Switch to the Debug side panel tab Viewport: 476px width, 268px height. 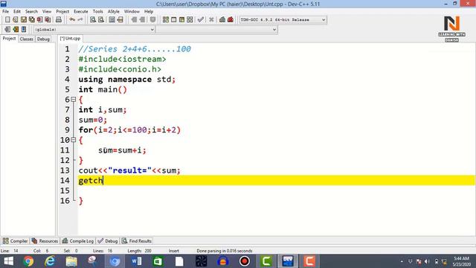click(x=43, y=39)
